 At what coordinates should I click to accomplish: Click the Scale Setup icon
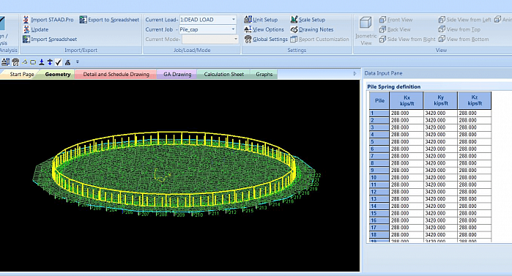(x=294, y=20)
